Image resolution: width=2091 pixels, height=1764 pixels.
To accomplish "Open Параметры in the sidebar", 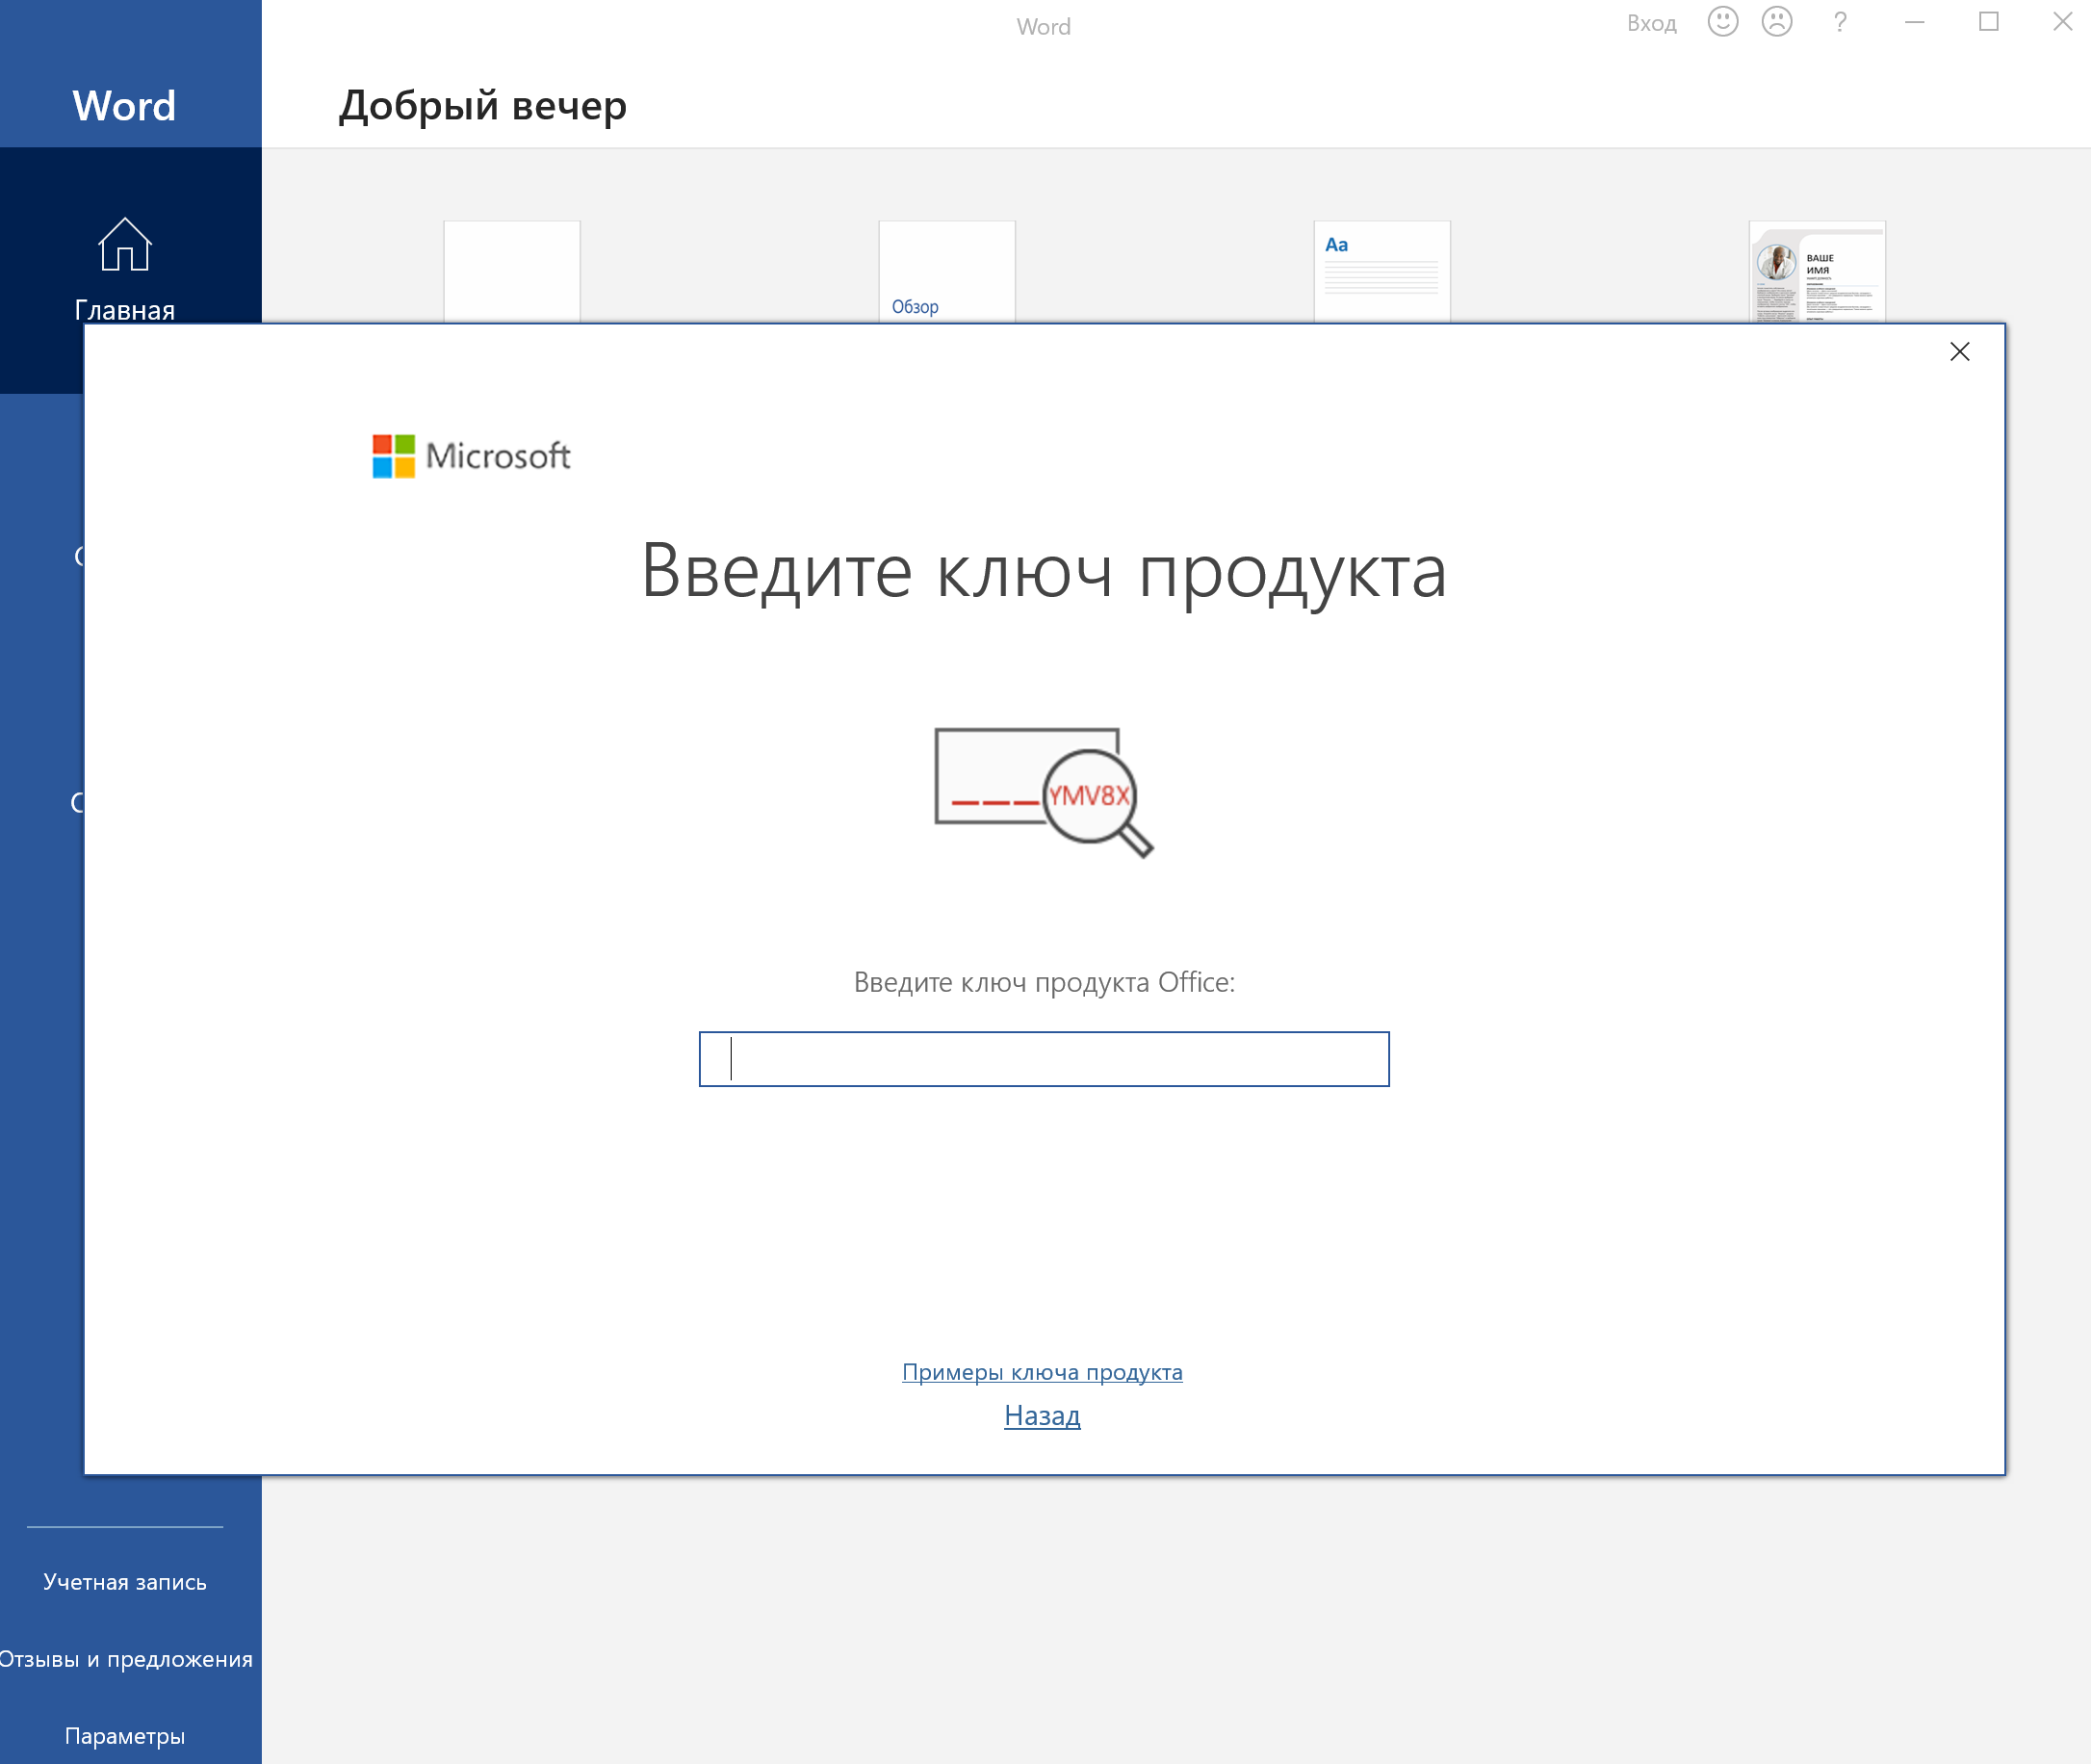I will (125, 1736).
